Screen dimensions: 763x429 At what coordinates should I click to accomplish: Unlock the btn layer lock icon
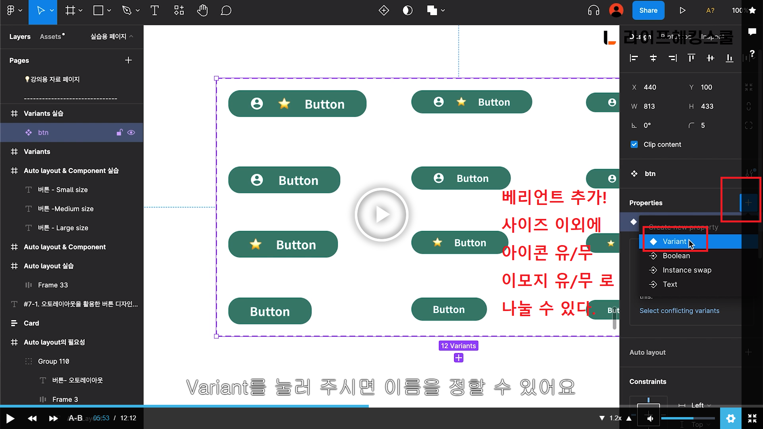[119, 133]
